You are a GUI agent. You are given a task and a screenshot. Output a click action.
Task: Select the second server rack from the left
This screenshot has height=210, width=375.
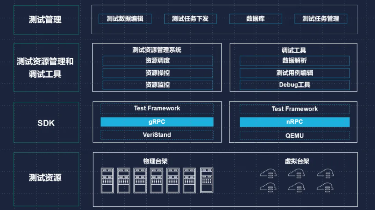tap(124, 180)
